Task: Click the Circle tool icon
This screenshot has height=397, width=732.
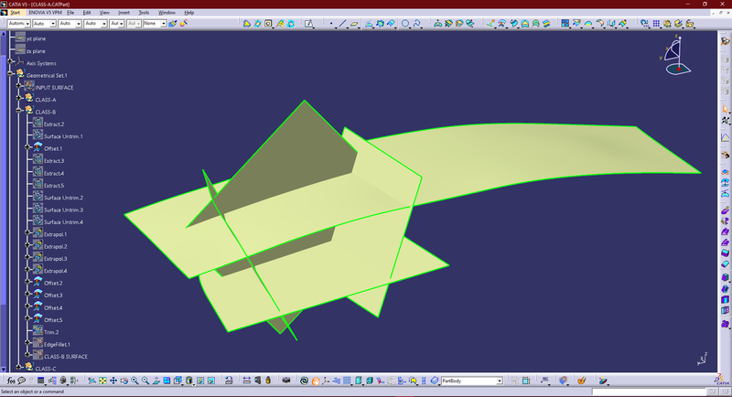Action: pyautogui.click(x=405, y=23)
